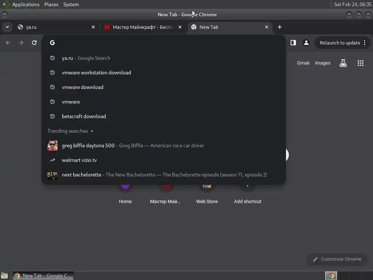Click the Google G icon in omnibox

52,43
